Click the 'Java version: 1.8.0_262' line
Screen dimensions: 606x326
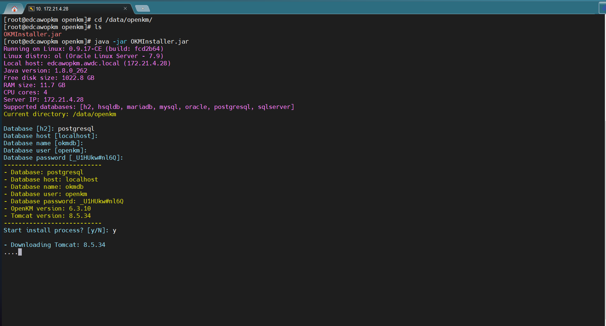tap(45, 70)
